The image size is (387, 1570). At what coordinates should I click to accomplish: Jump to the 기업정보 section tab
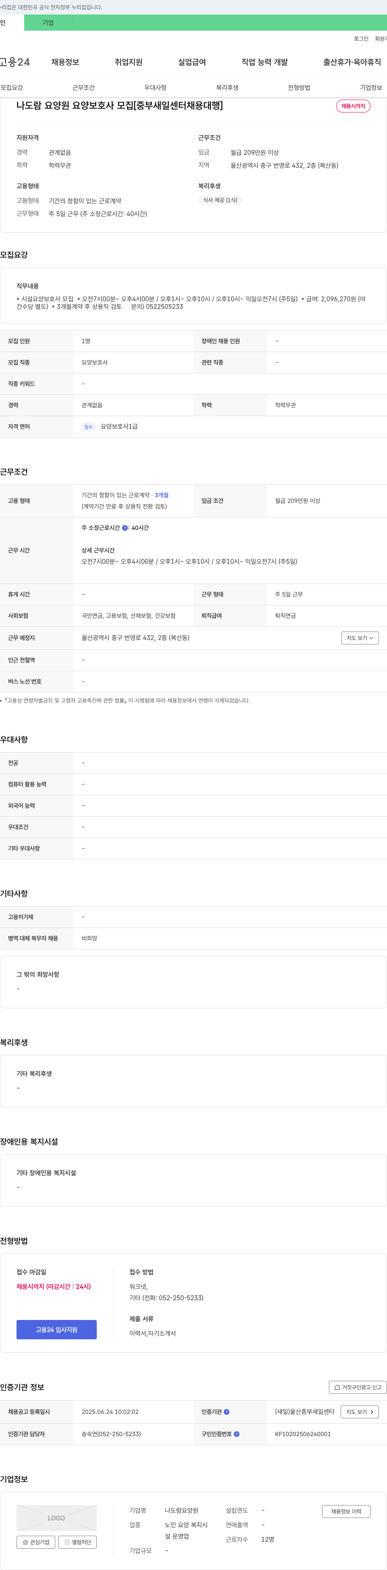(x=371, y=88)
